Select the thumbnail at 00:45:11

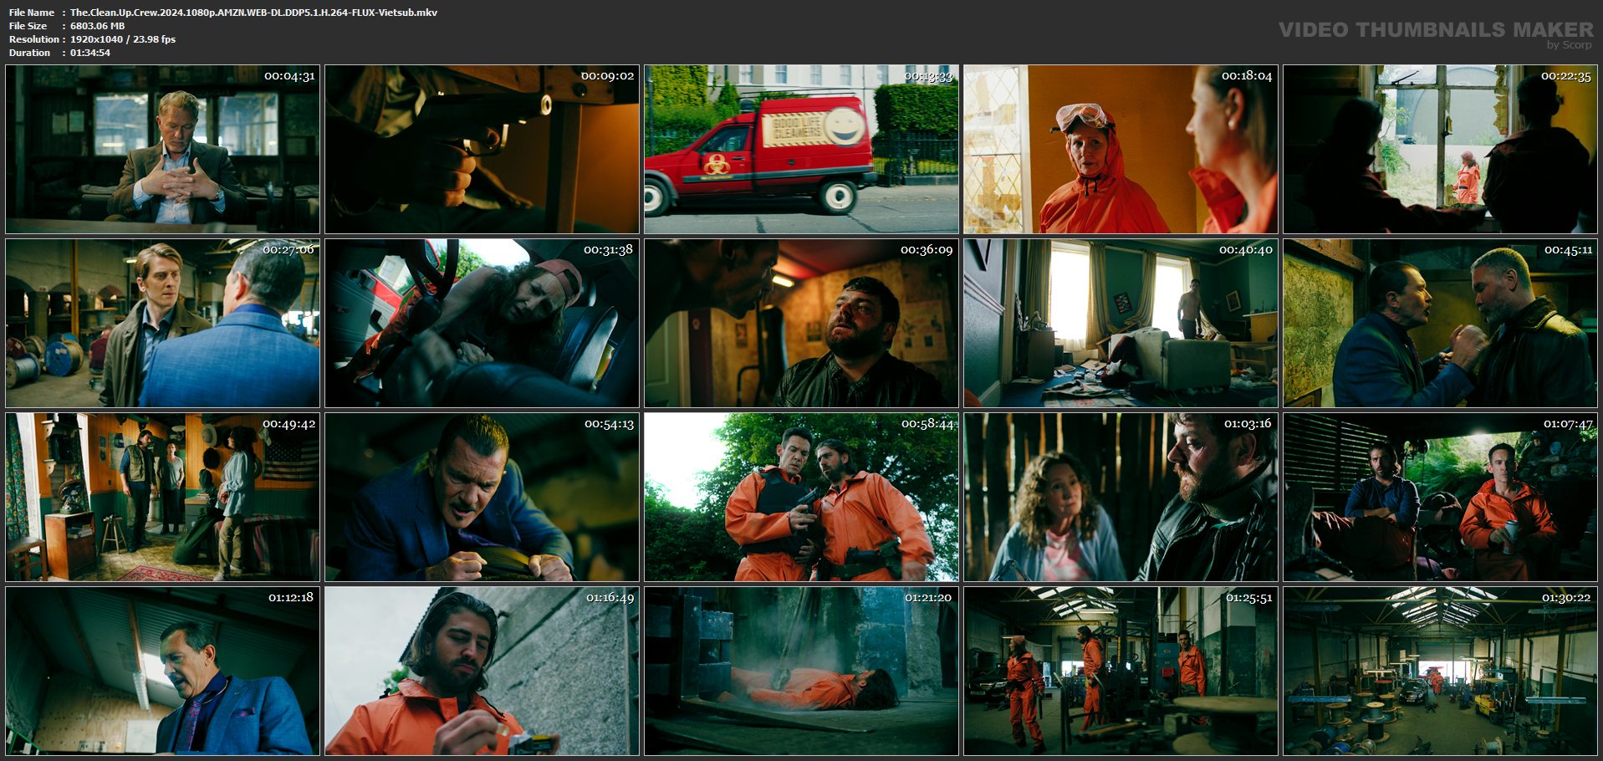point(1440,324)
